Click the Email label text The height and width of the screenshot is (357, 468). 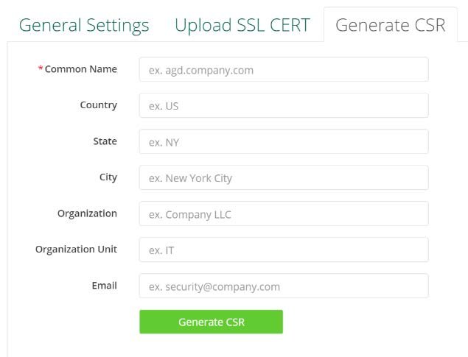(x=104, y=286)
